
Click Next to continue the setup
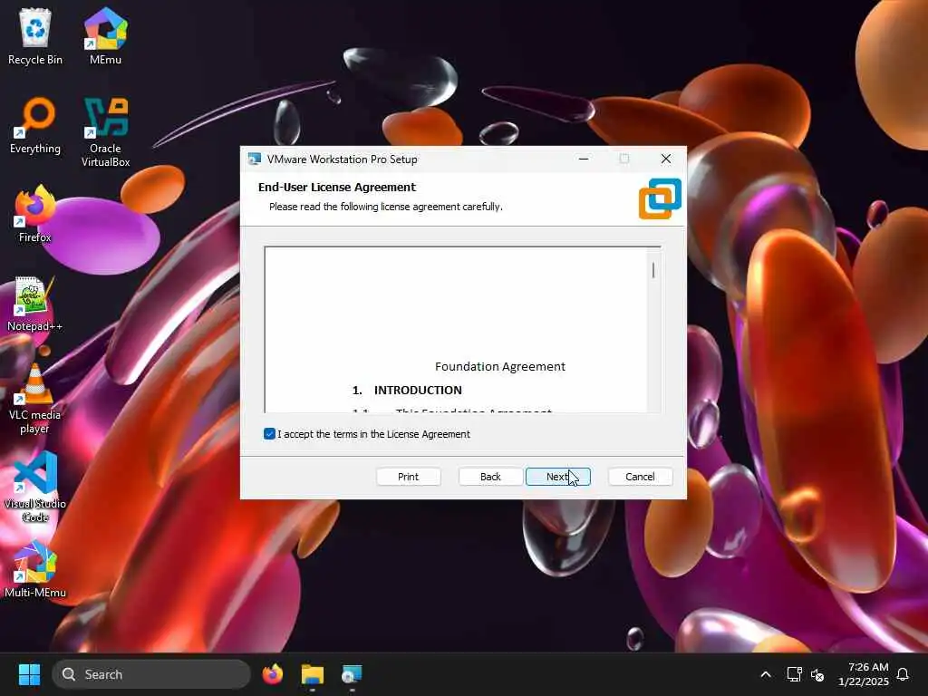tap(557, 477)
